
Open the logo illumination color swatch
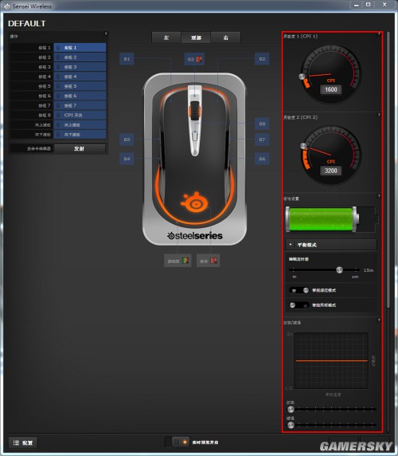pyautogui.click(x=213, y=261)
